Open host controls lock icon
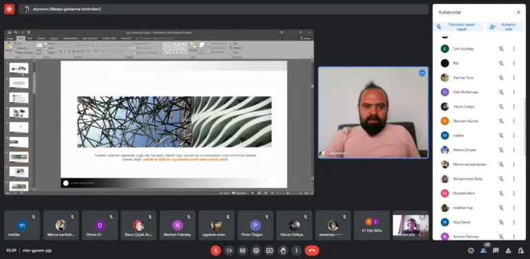This screenshot has width=530, height=259. coord(520,251)
